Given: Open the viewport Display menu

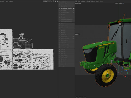Looking at the screenshot, I should click(88, 1).
